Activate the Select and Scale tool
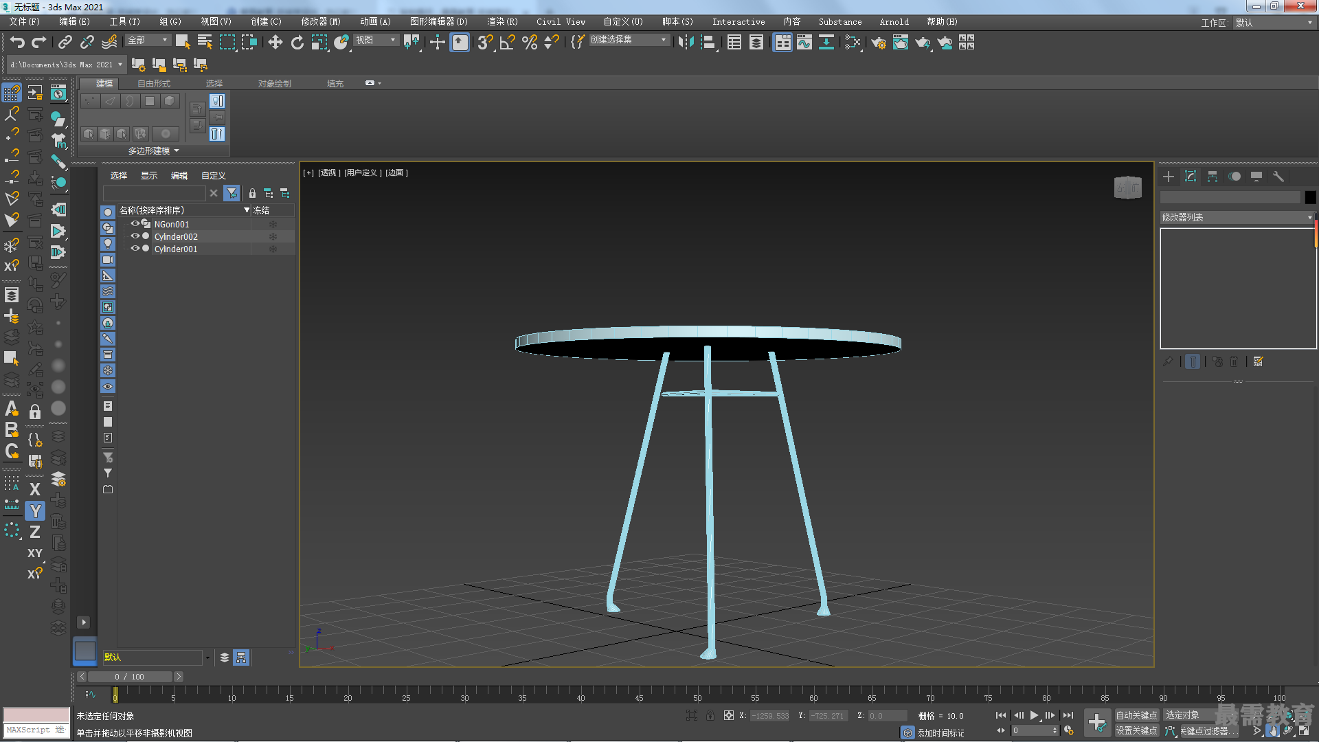This screenshot has height=742, width=1319. point(319,43)
